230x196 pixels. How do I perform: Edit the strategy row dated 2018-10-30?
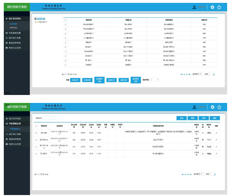216,133
